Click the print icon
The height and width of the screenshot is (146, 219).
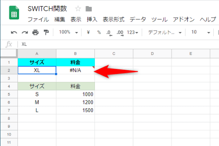(x=35, y=32)
